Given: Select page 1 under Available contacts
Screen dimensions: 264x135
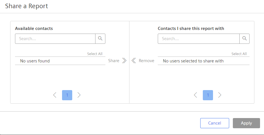Looking at the screenshot, I should (67, 95).
